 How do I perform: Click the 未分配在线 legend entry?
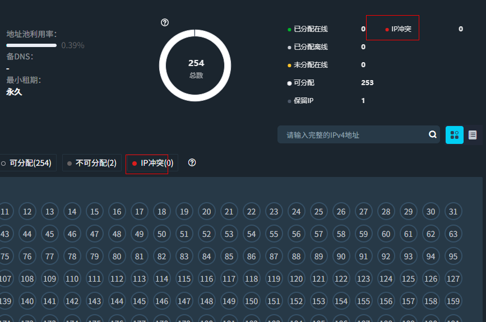(308, 65)
